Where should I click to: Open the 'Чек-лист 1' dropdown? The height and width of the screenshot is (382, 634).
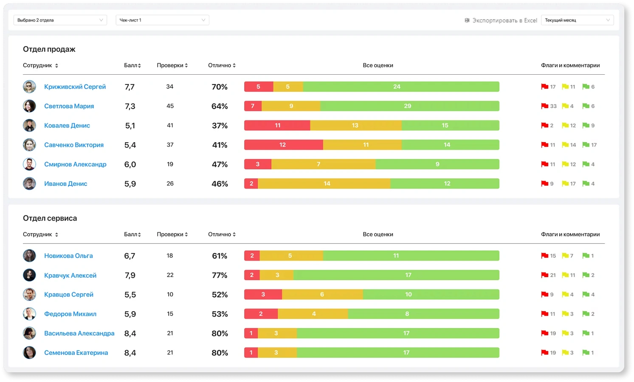pyautogui.click(x=162, y=20)
